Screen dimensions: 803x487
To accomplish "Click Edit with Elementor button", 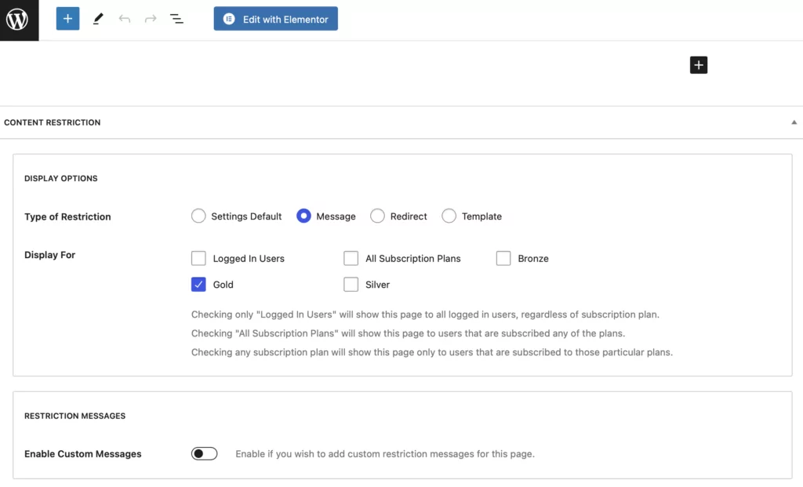I will (275, 19).
